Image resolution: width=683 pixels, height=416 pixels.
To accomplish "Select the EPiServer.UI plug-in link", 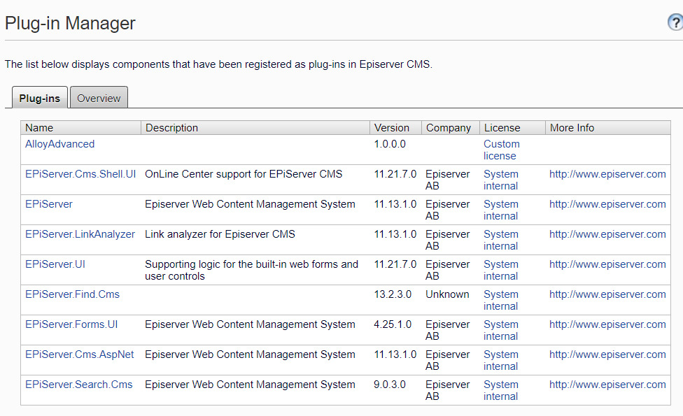I will point(55,264).
